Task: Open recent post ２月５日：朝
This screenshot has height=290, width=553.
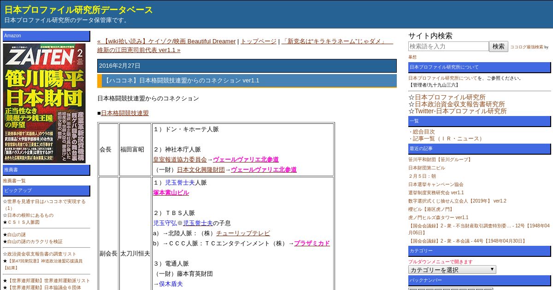Action: (422, 176)
